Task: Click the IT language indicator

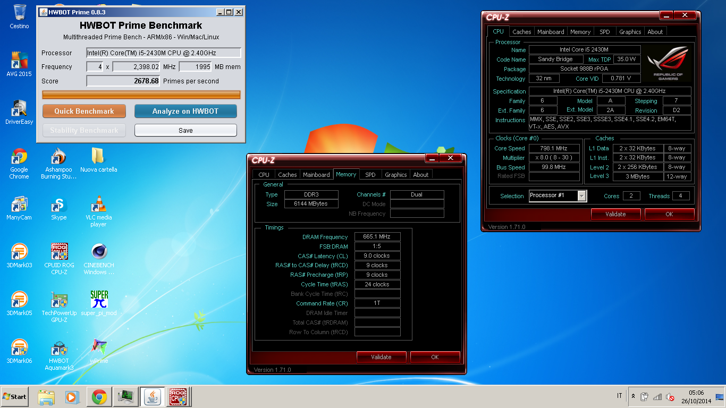Action: click(619, 396)
